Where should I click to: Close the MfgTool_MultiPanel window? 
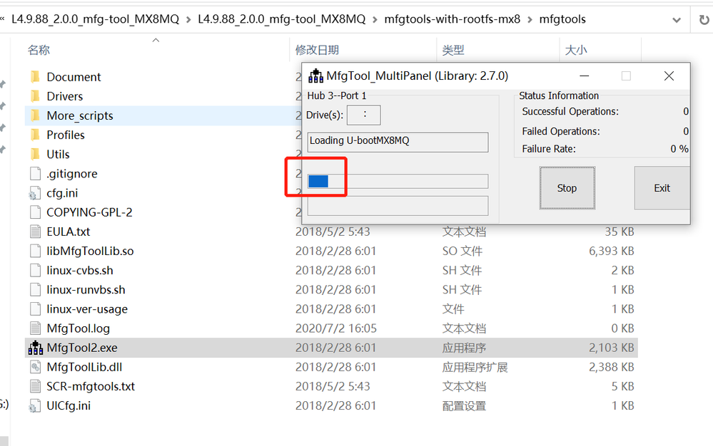coord(669,76)
